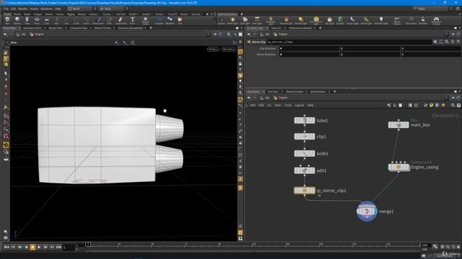Add a new shelf tab with plus
This screenshot has height=259, width=462.
coord(207,14)
